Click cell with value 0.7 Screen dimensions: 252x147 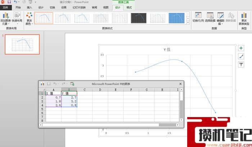click(54, 97)
